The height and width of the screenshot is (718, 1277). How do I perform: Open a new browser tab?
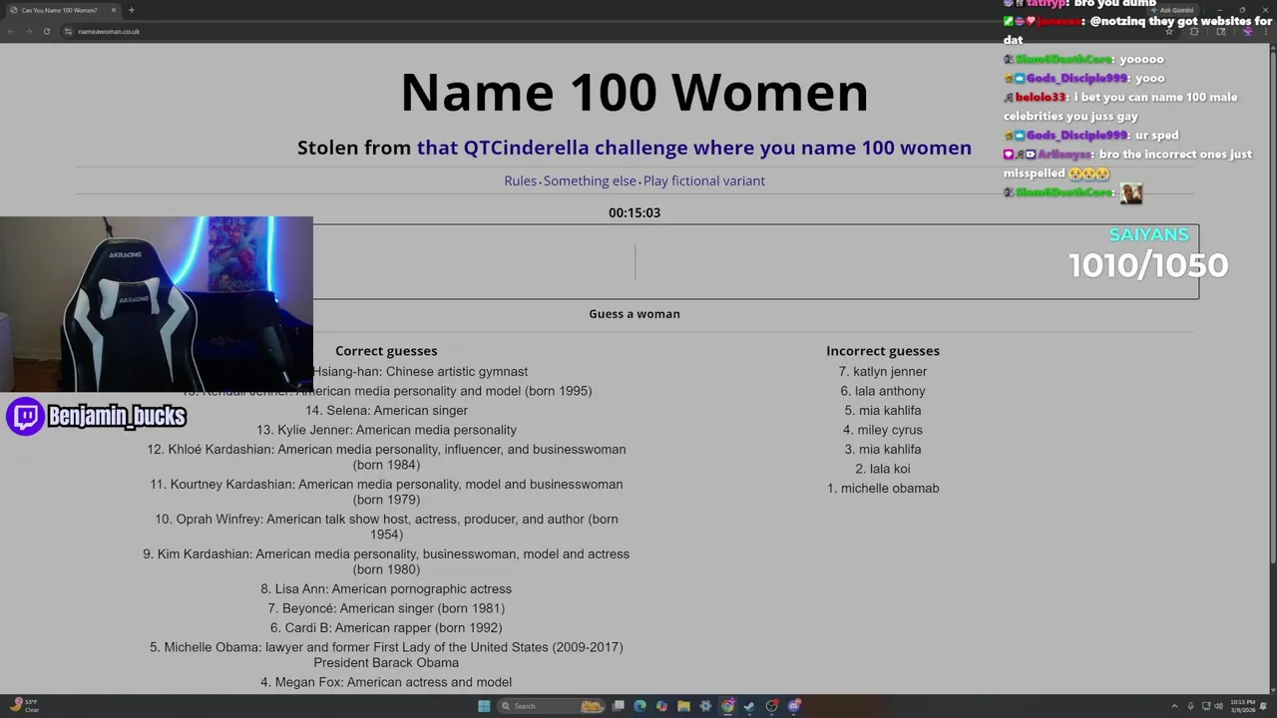coord(131,10)
